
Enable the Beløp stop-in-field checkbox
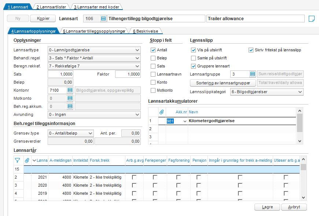[153, 58]
